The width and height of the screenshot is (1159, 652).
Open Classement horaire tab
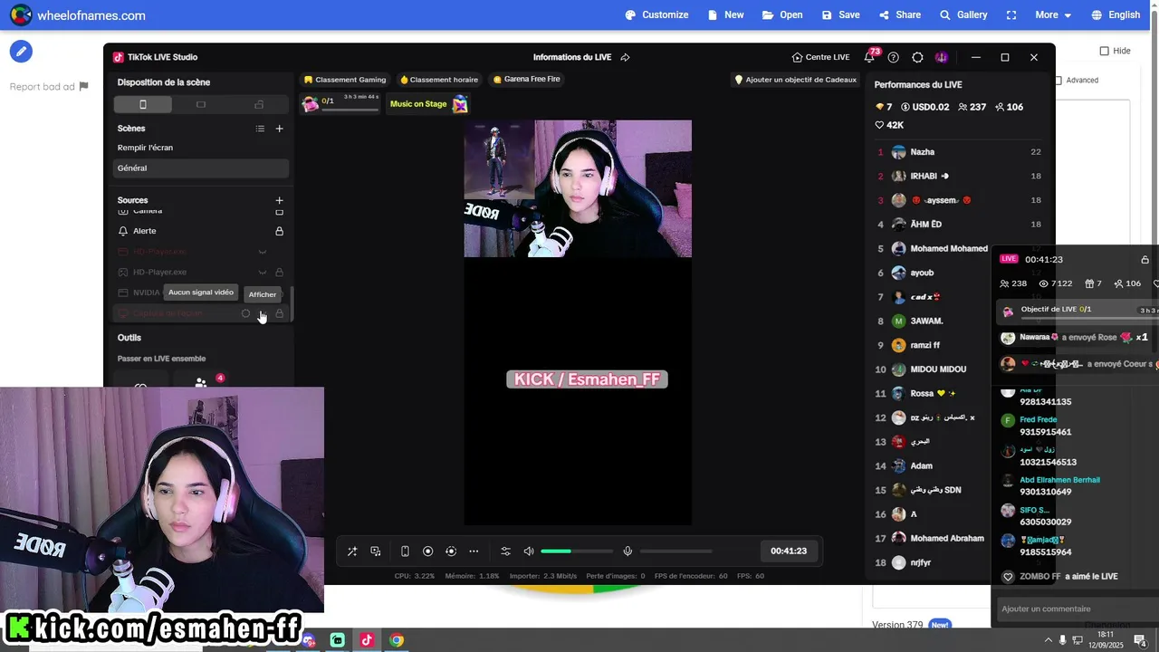(x=439, y=80)
